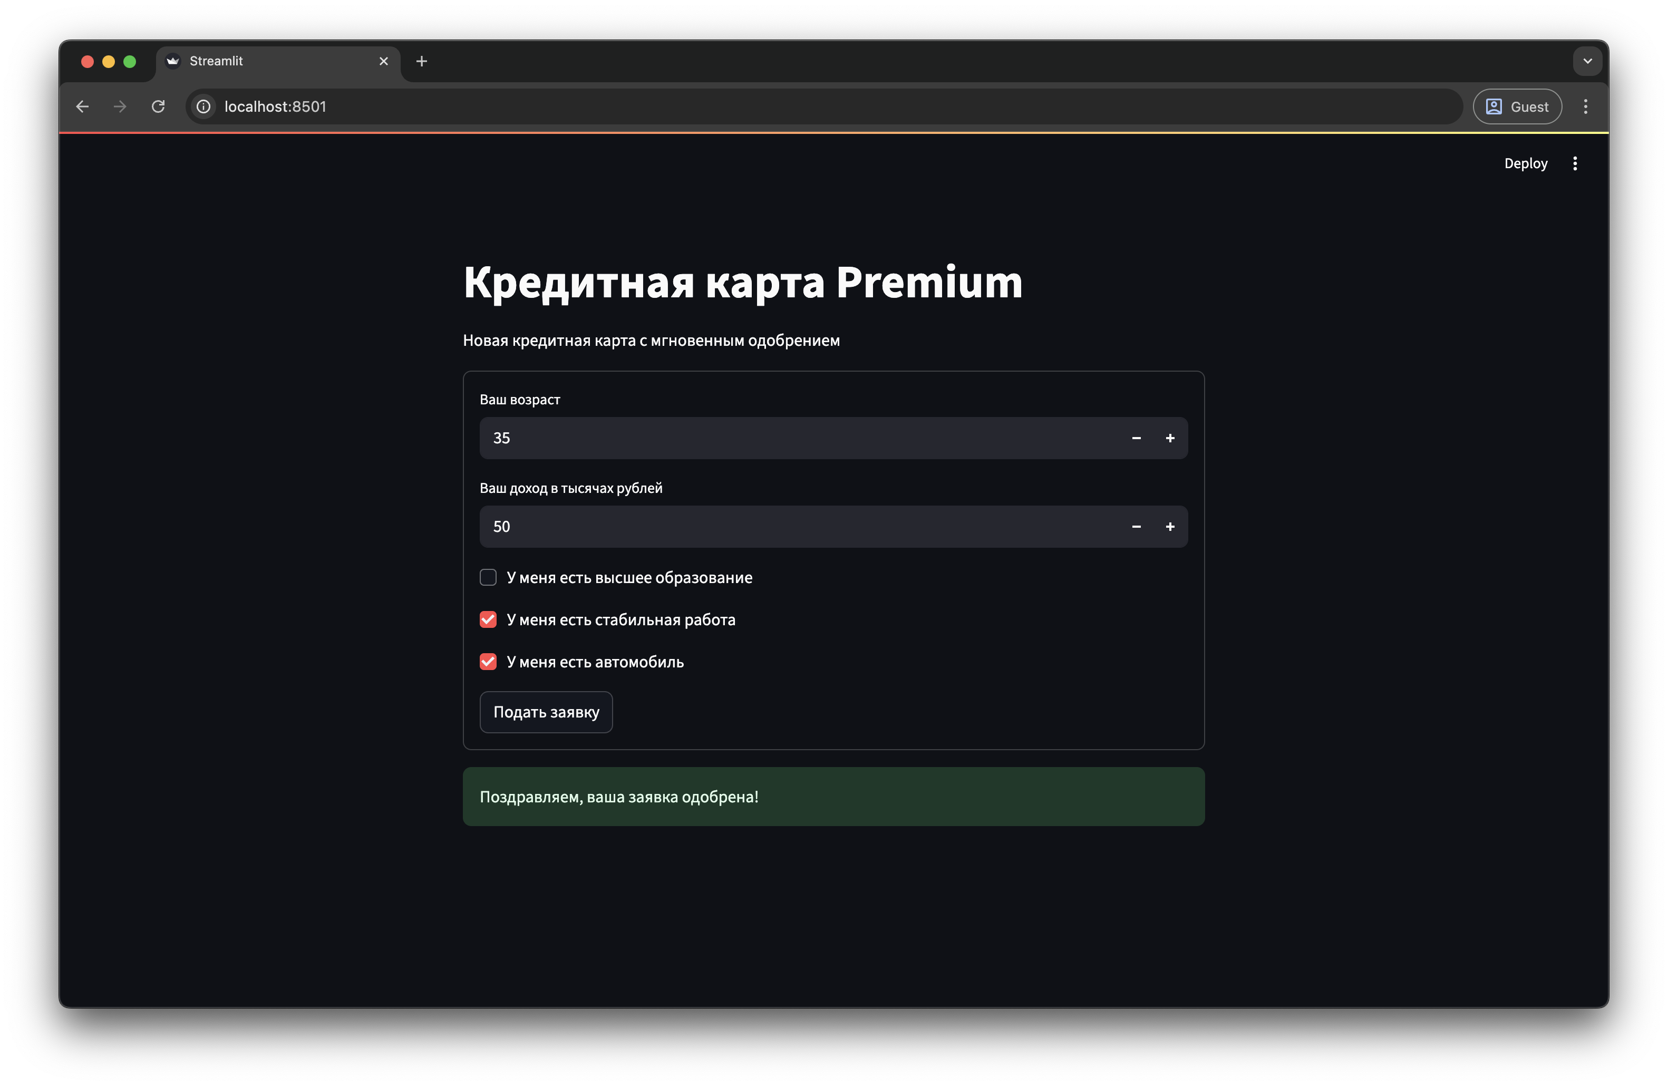Click the Подать заявку button
The height and width of the screenshot is (1086, 1668).
pyautogui.click(x=546, y=712)
